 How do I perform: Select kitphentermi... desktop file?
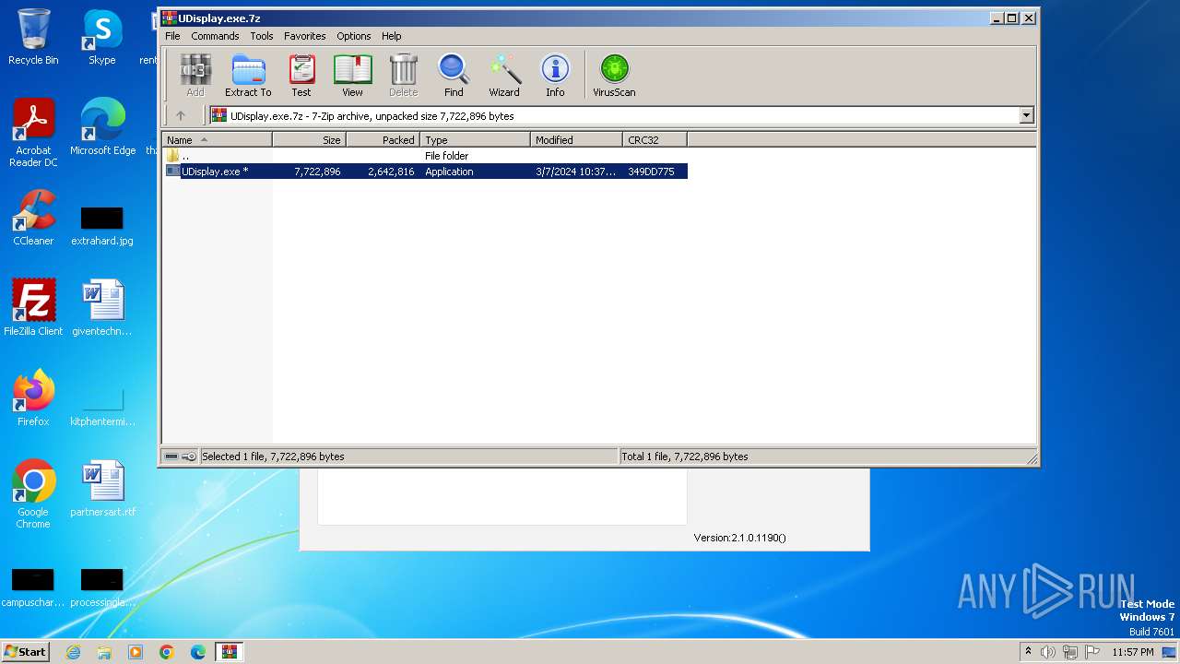pyautogui.click(x=102, y=407)
